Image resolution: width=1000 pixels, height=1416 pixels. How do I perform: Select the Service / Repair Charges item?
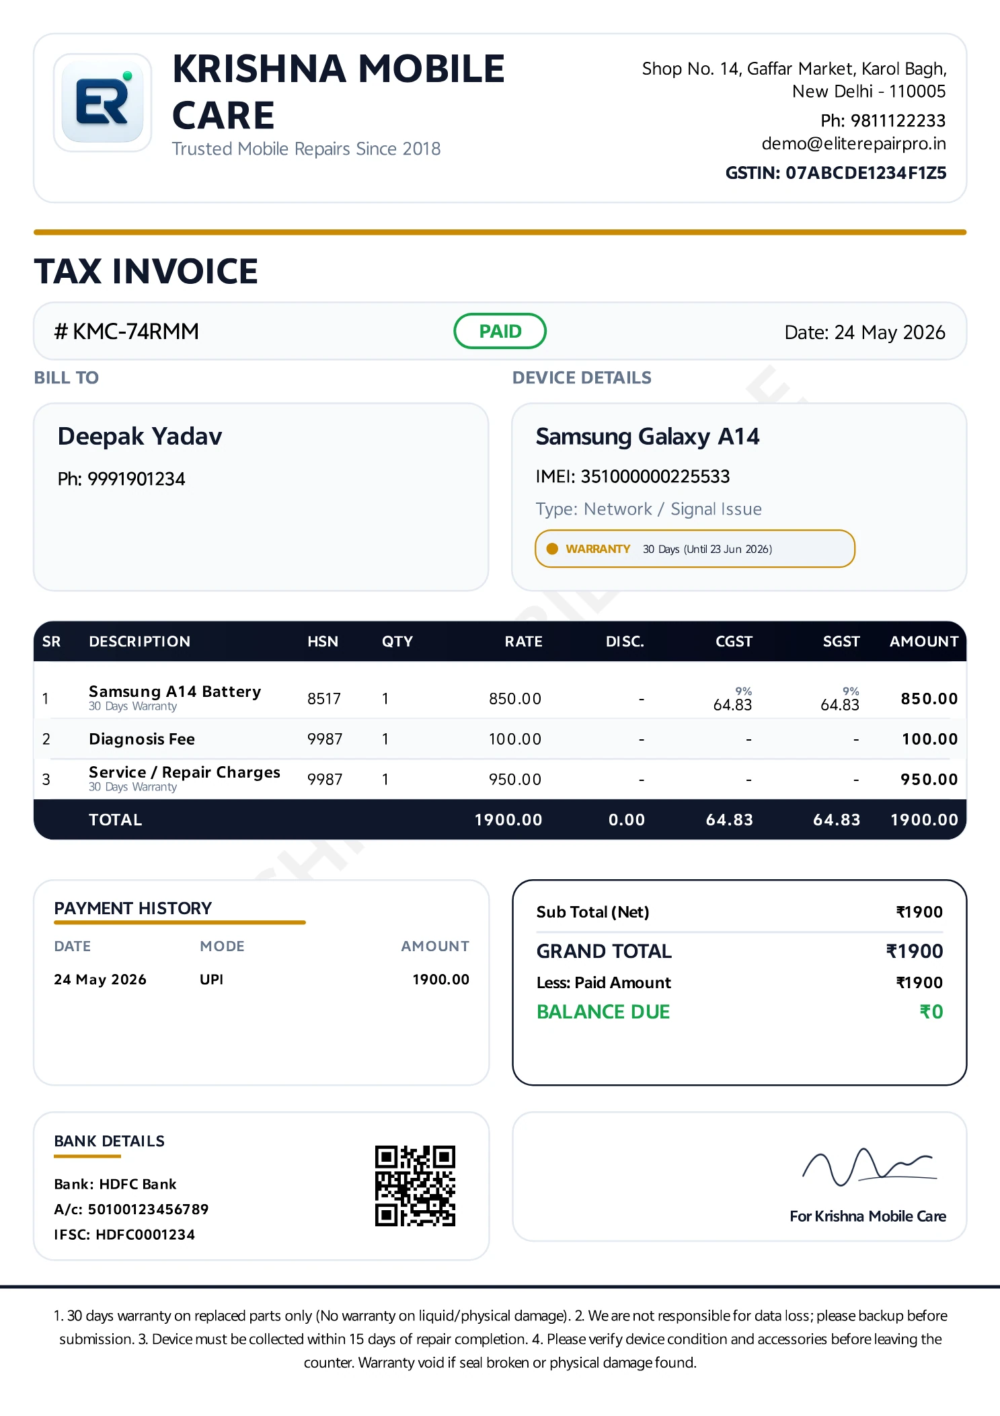[x=184, y=772]
